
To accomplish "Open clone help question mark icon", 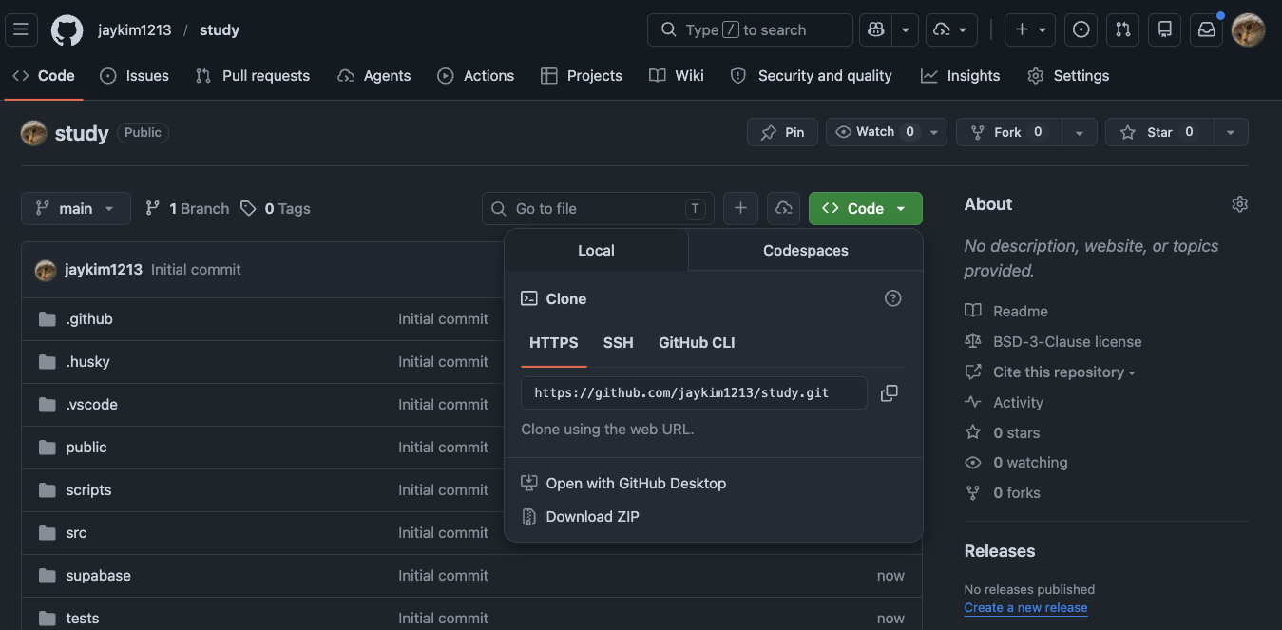I will 892,298.
